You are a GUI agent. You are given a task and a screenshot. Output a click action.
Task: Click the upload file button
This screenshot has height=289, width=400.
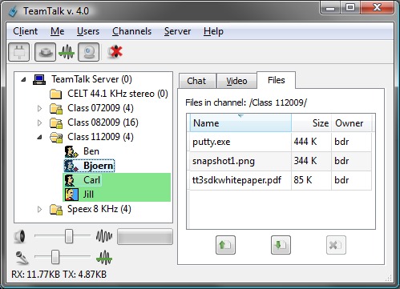point(225,245)
